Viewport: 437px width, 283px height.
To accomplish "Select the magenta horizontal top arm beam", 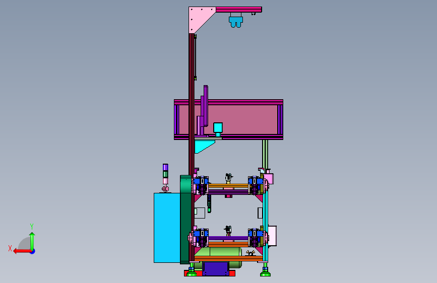I will 239,10.
